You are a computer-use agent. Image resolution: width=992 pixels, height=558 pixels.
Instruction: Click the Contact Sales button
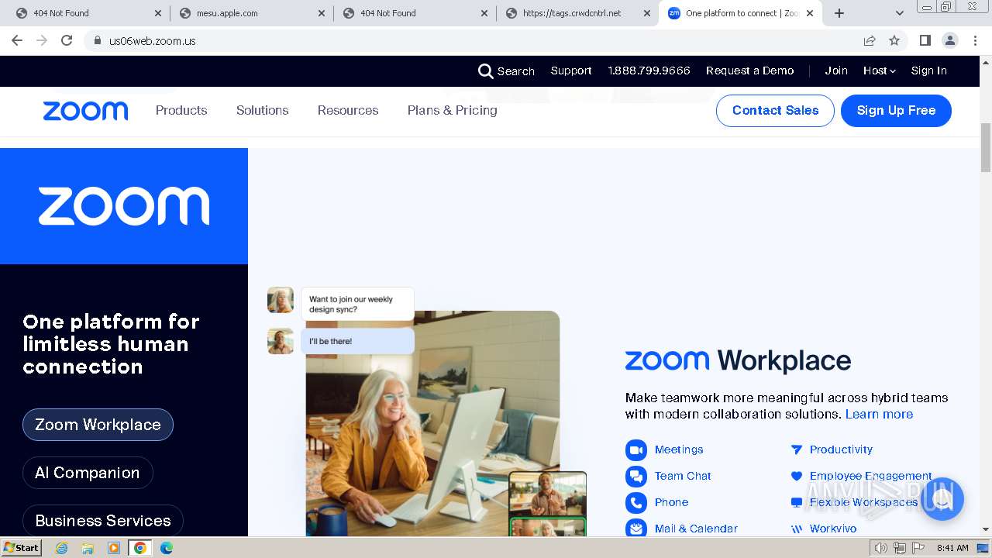775,111
